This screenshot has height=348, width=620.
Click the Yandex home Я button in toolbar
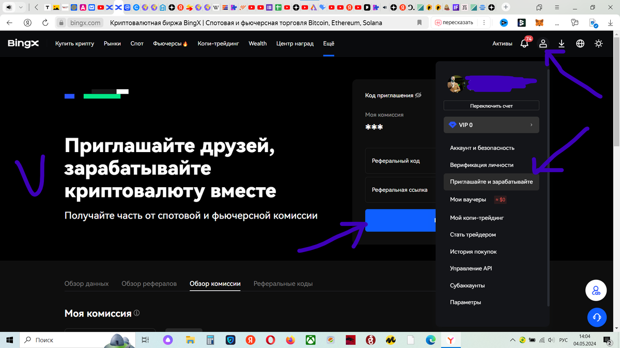28,23
